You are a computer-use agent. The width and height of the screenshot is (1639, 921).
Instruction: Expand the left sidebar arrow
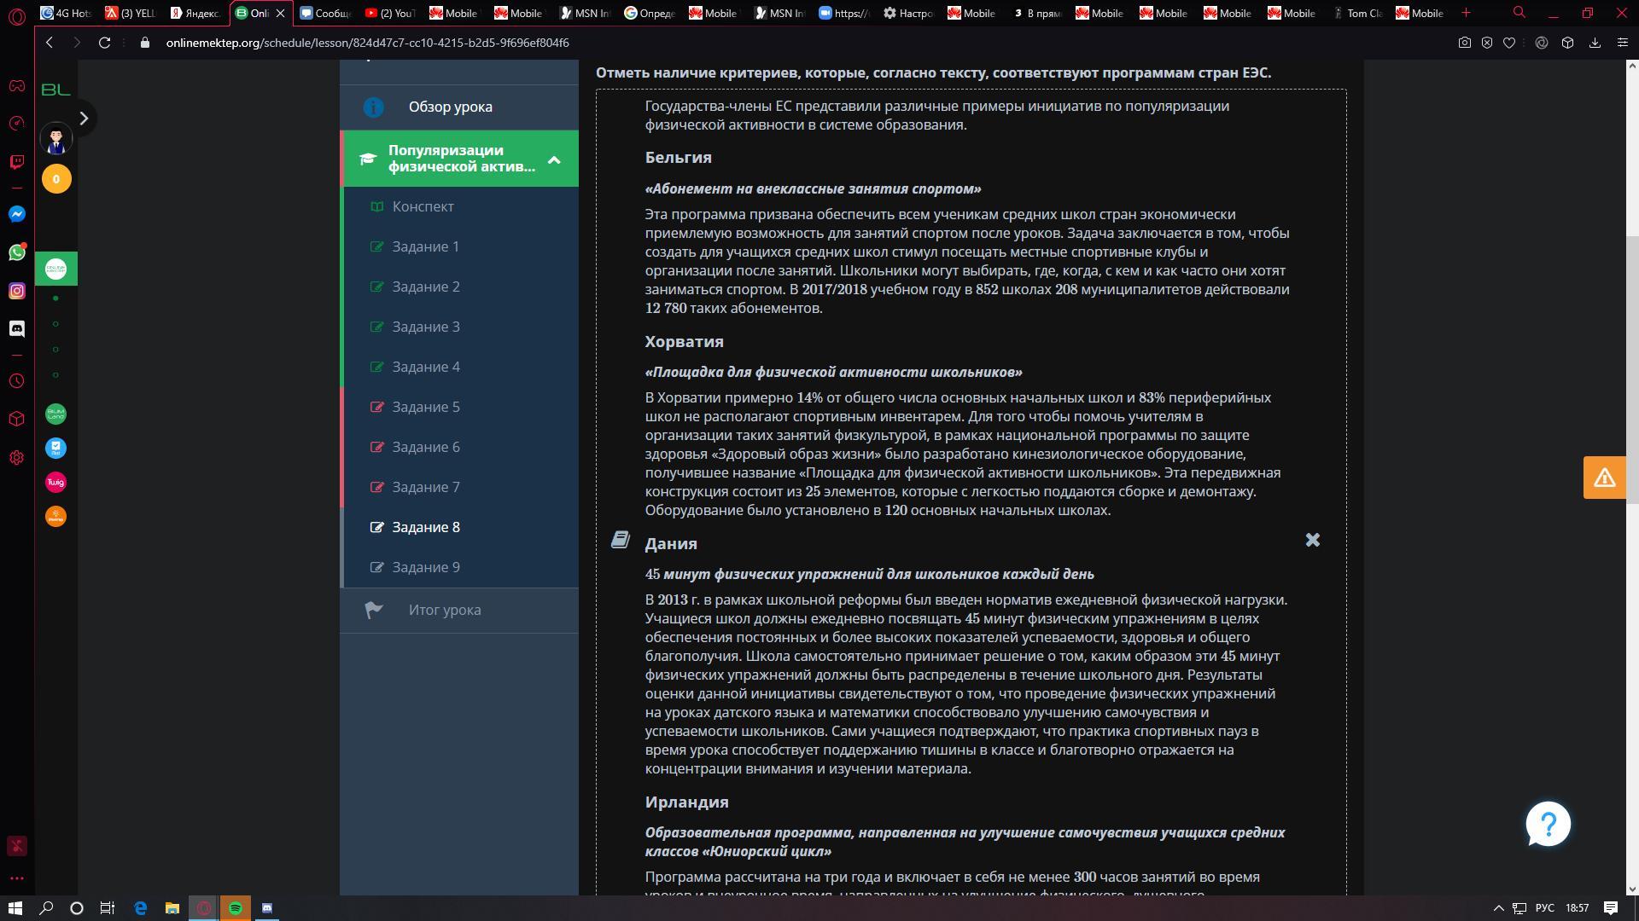point(84,119)
